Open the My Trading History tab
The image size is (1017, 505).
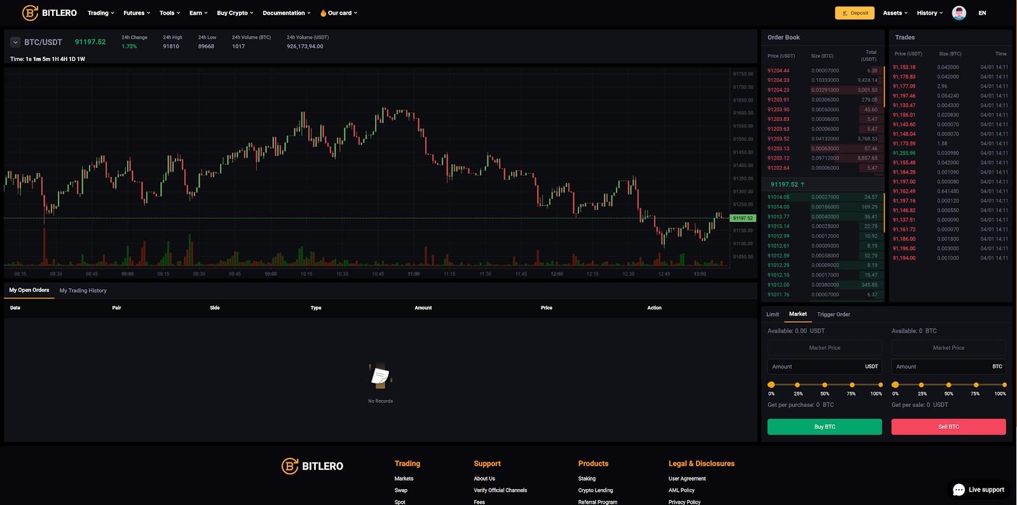(x=83, y=291)
